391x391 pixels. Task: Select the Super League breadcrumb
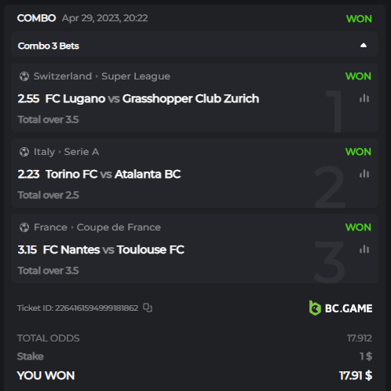click(136, 76)
